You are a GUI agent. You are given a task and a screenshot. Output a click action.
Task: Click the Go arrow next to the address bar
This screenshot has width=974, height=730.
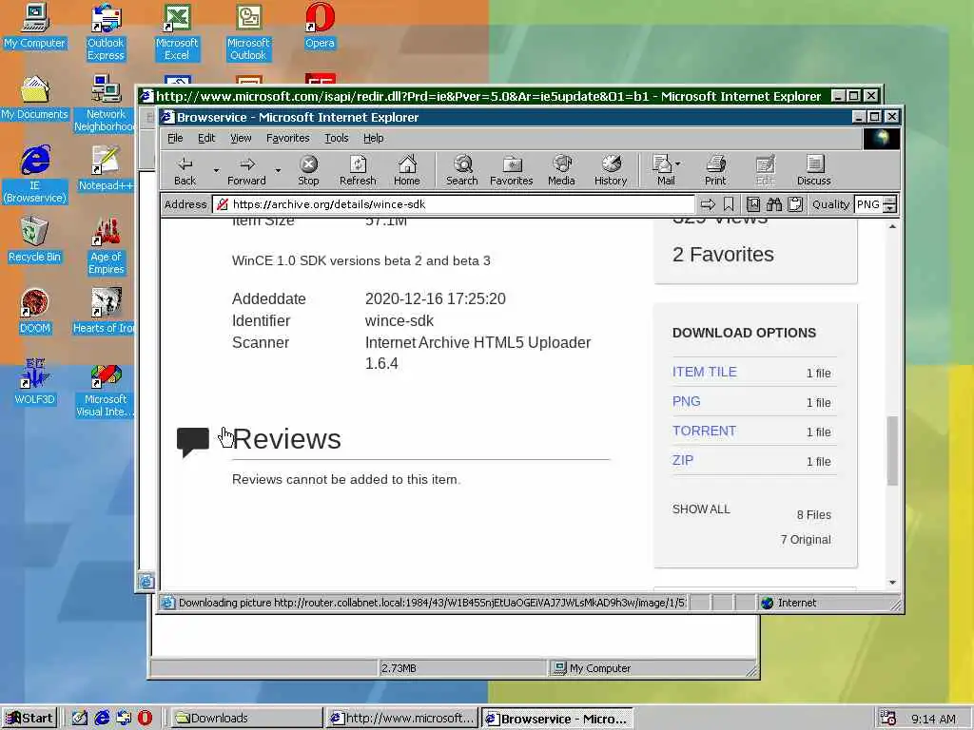pos(708,204)
